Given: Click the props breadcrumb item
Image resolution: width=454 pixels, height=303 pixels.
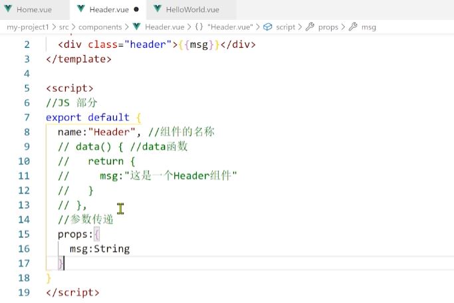Looking at the screenshot, I should tap(328, 27).
